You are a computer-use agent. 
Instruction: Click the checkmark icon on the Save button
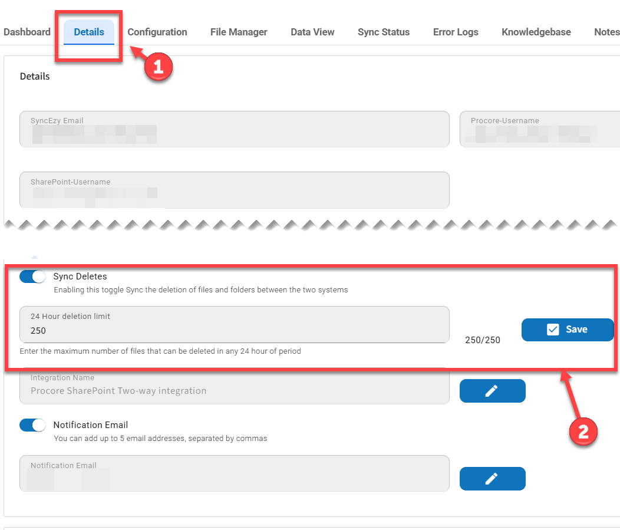click(x=553, y=330)
